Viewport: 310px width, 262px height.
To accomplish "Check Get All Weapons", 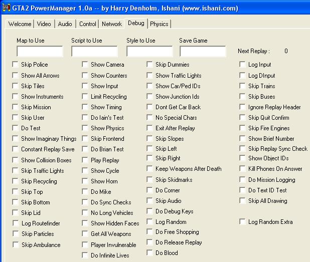I will click(85, 234).
